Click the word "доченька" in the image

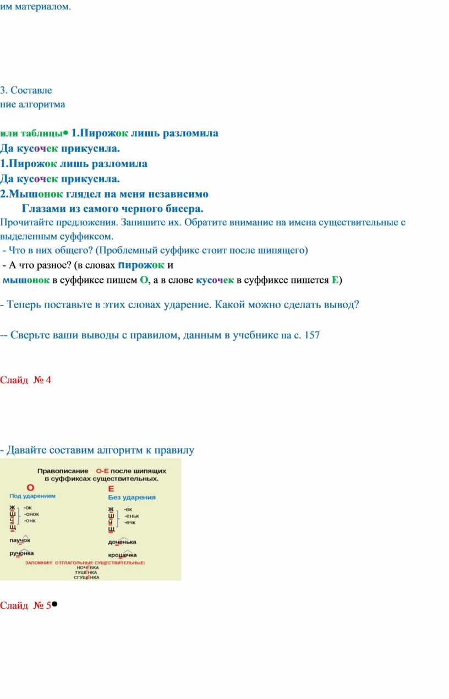pyautogui.click(x=122, y=542)
